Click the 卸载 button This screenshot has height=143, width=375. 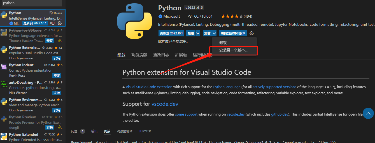tap(207, 33)
